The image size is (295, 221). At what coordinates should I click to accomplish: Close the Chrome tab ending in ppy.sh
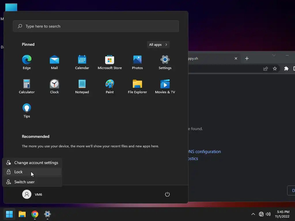point(236,58)
